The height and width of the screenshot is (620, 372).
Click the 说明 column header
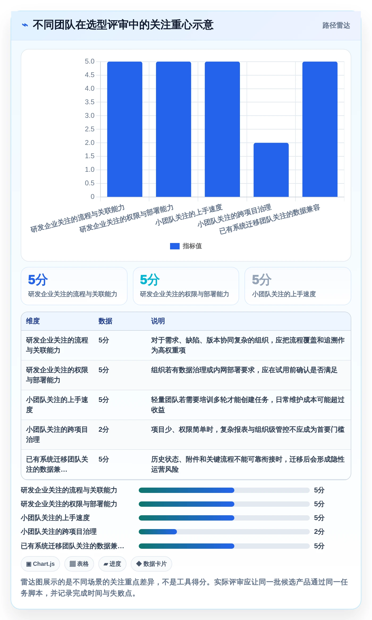[158, 321]
